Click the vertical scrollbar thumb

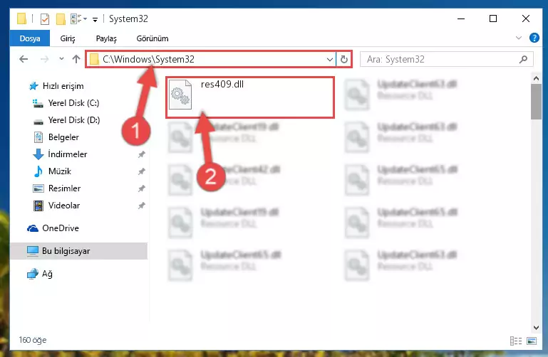[x=536, y=102]
